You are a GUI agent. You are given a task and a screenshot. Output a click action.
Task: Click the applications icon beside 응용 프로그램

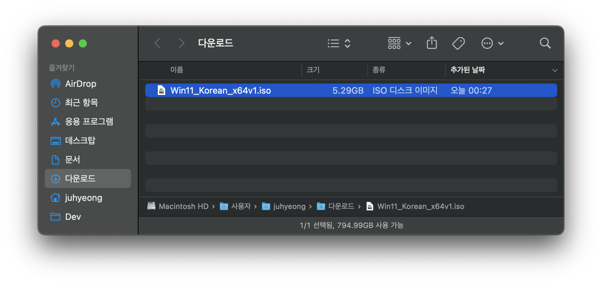55,121
